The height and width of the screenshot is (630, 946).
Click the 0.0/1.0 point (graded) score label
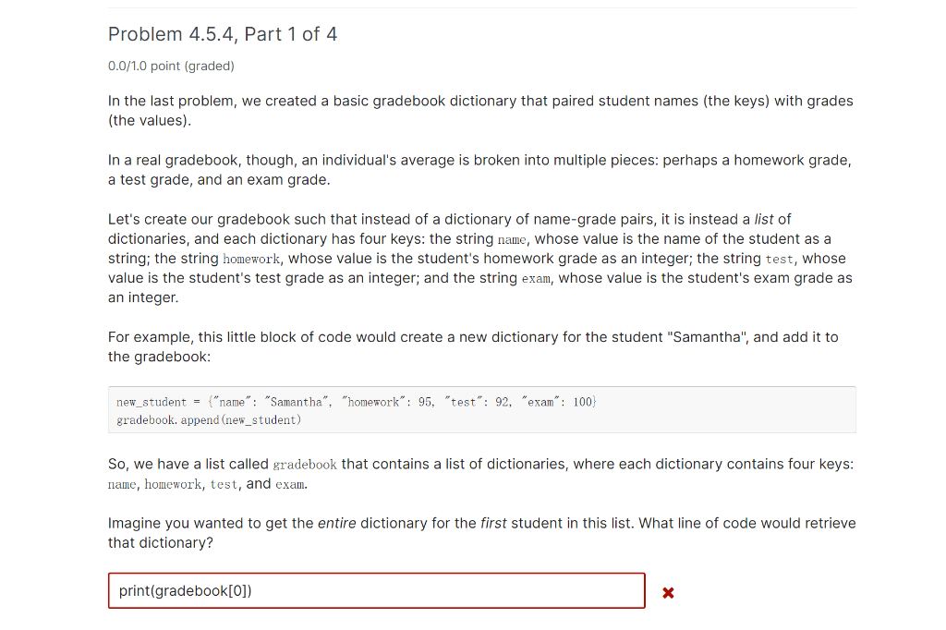point(170,66)
